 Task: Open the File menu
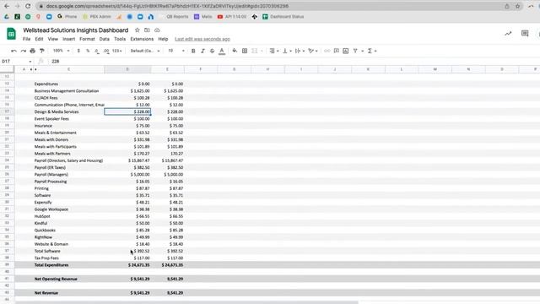26,39
